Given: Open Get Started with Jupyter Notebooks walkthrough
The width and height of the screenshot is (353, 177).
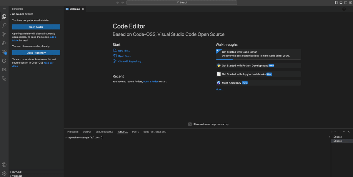Looking at the screenshot, I should pos(258,74).
